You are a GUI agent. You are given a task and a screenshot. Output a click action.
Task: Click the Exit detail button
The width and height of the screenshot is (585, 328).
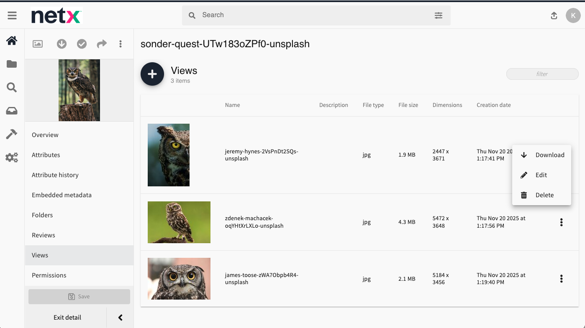tap(67, 318)
